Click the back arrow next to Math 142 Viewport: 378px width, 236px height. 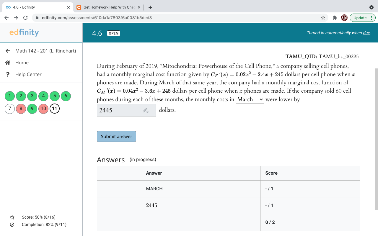pyautogui.click(x=7, y=50)
